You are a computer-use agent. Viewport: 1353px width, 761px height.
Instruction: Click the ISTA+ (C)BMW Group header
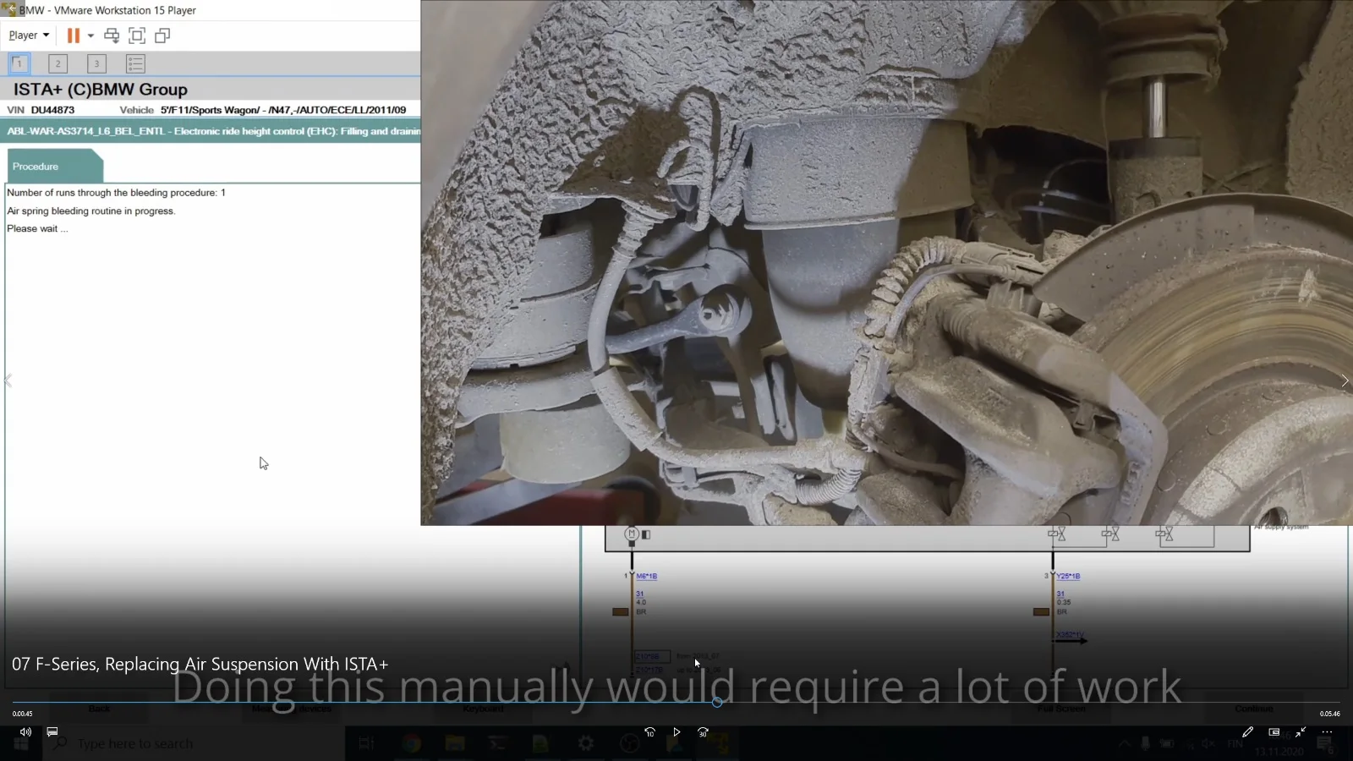(101, 90)
